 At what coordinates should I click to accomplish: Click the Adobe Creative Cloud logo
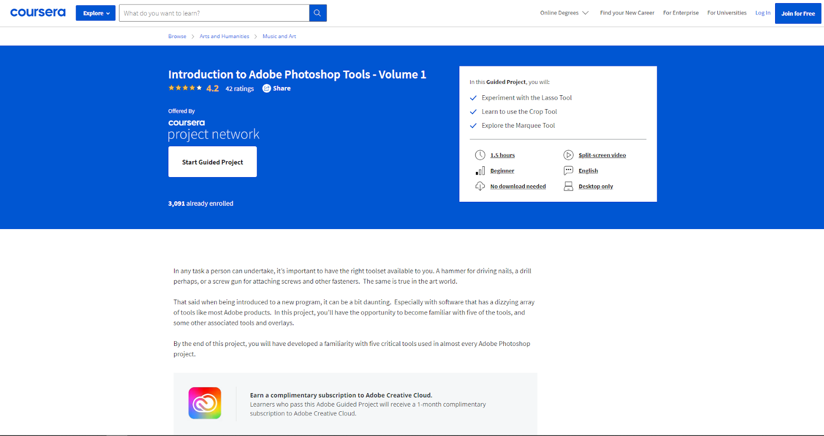pos(205,403)
